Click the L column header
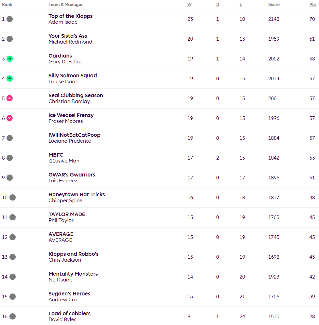 [241, 5]
